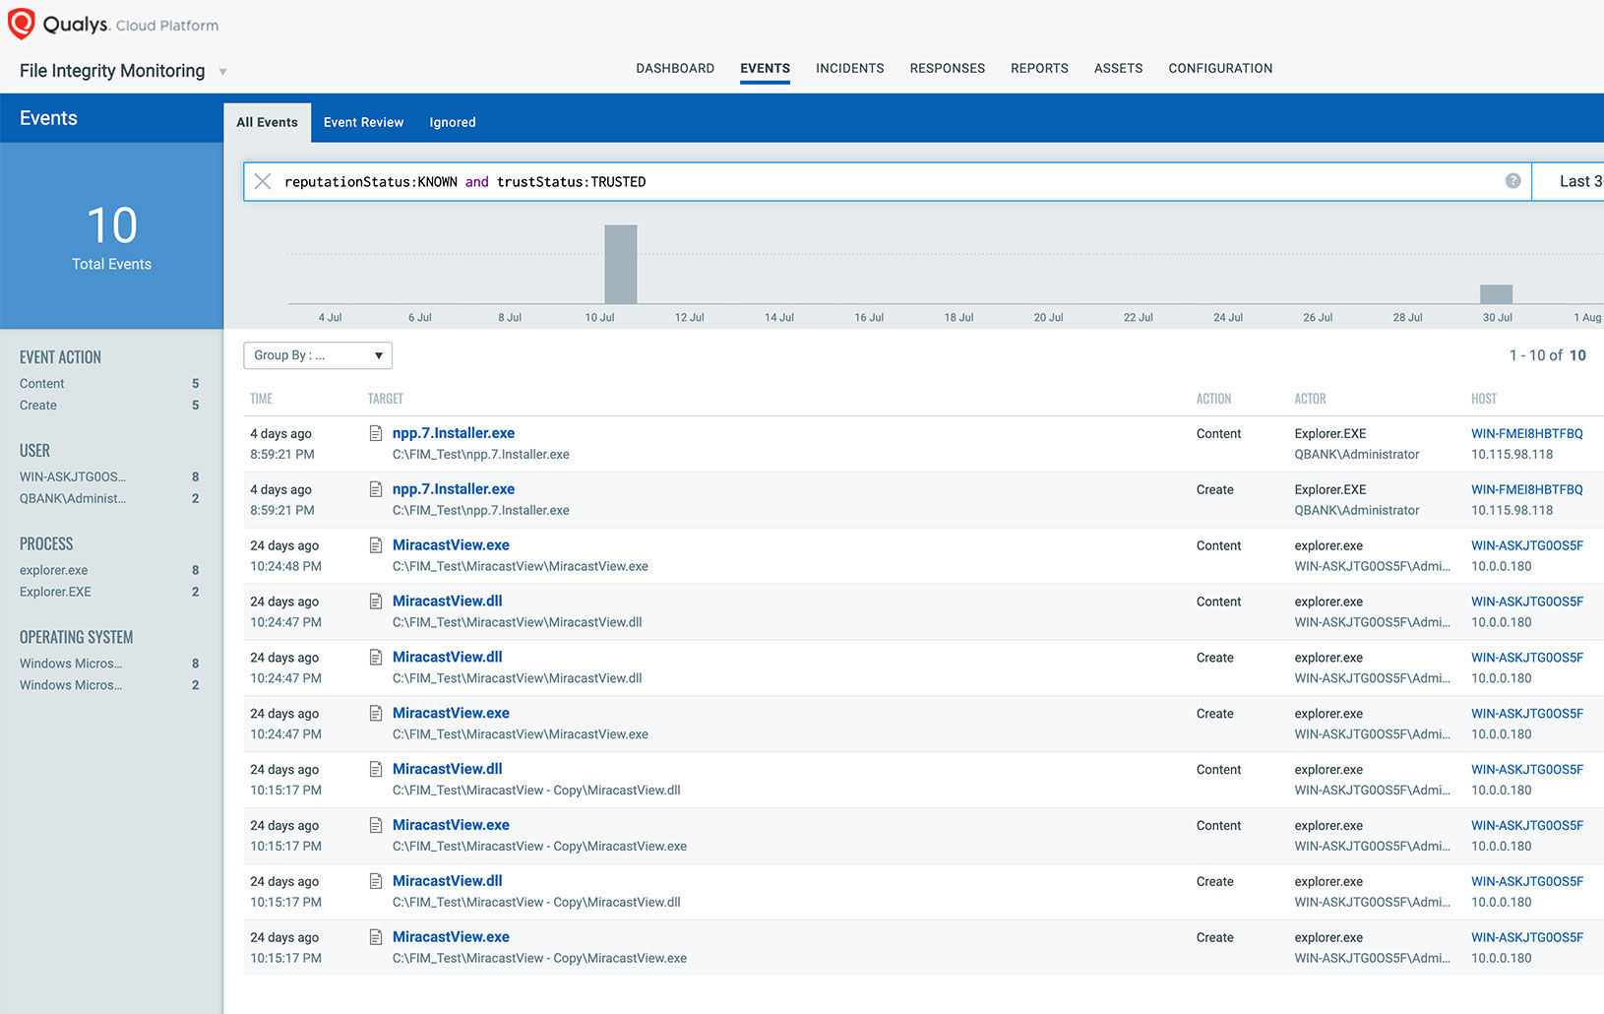Switch to the Event Review tab
This screenshot has width=1604, height=1014.
pos(363,121)
